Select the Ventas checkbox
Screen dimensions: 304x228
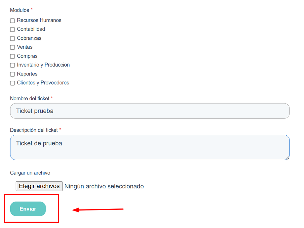point(13,47)
